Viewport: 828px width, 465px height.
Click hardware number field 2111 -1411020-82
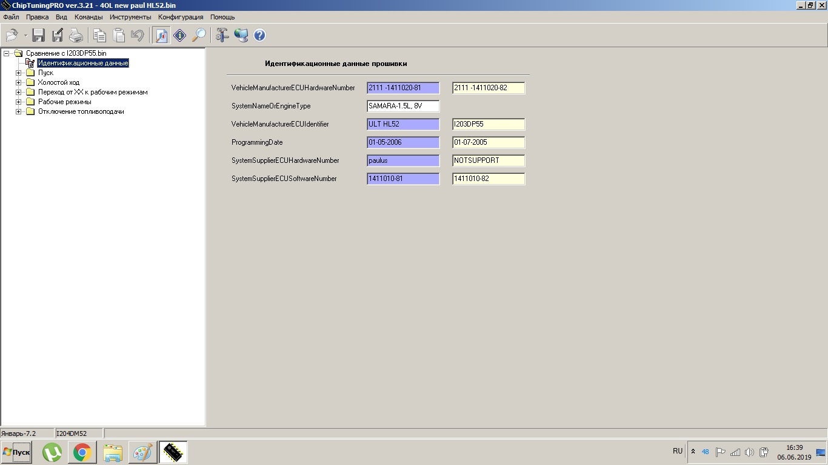pos(489,88)
